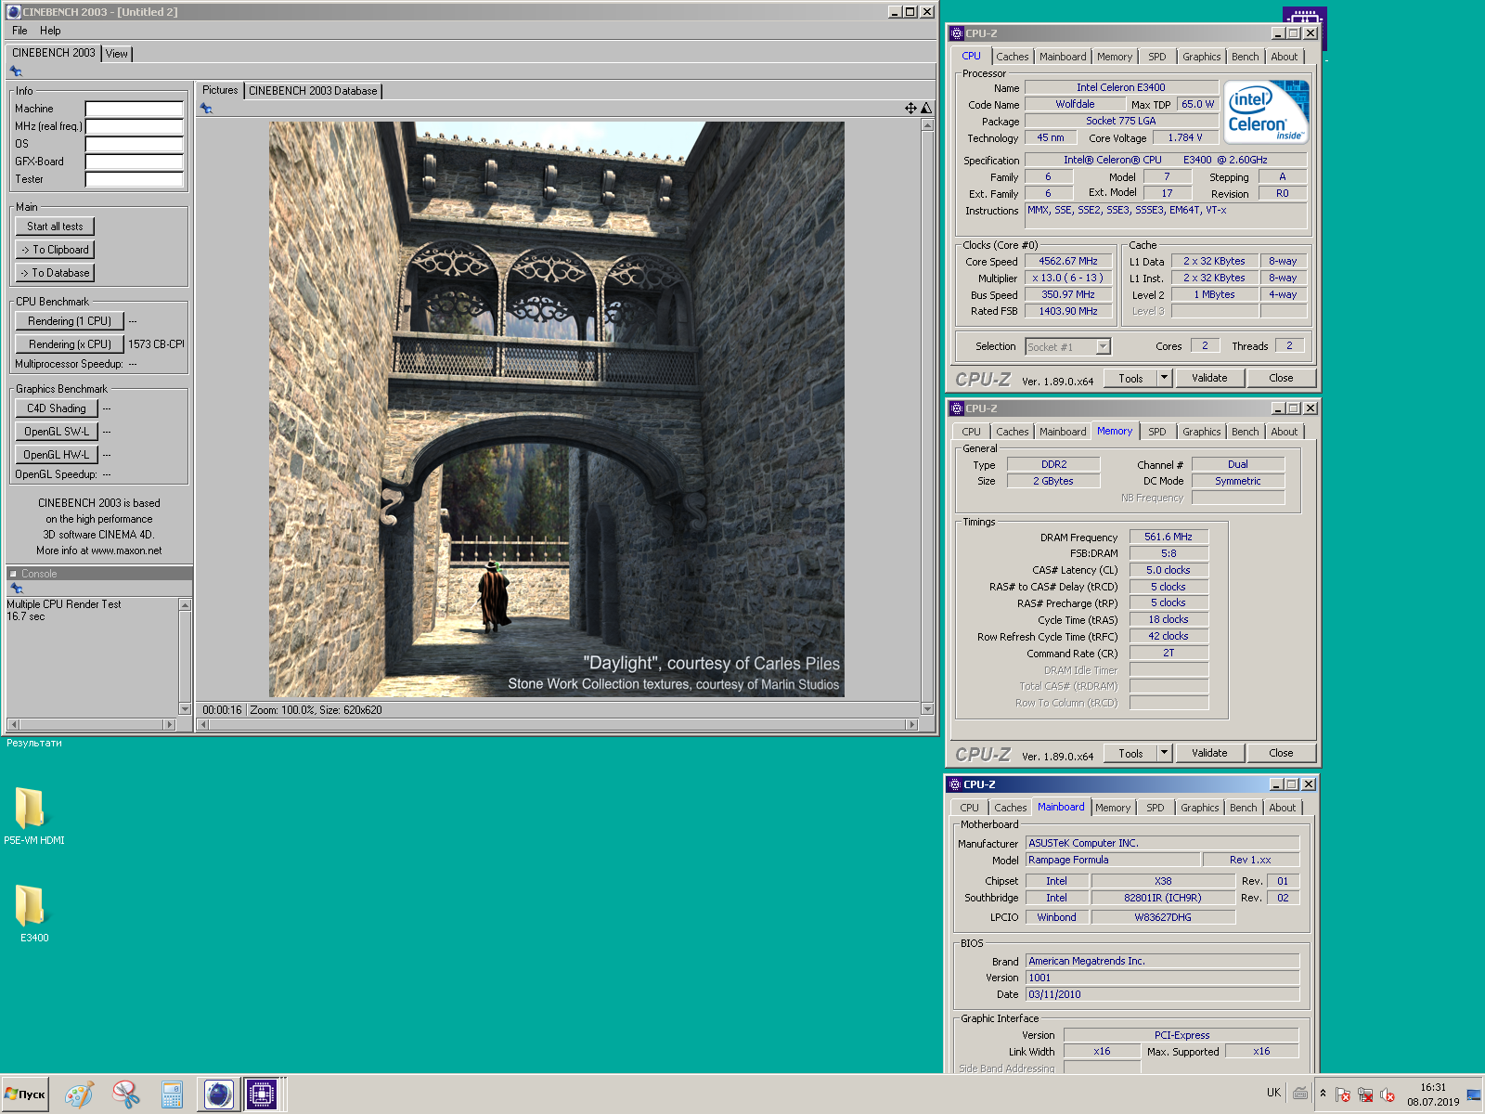Click the UK language indicator in taskbar
Image resolution: width=1485 pixels, height=1114 pixels.
[x=1273, y=1093]
